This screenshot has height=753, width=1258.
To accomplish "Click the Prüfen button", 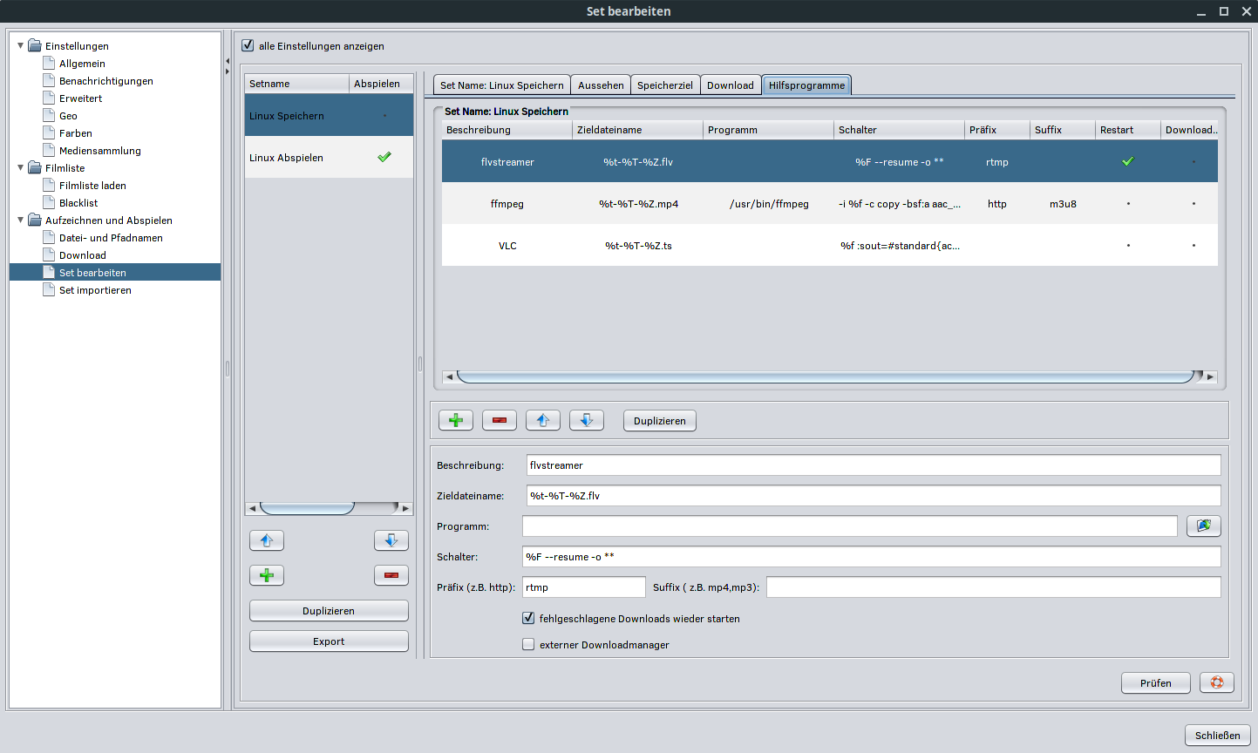I will click(x=1155, y=682).
